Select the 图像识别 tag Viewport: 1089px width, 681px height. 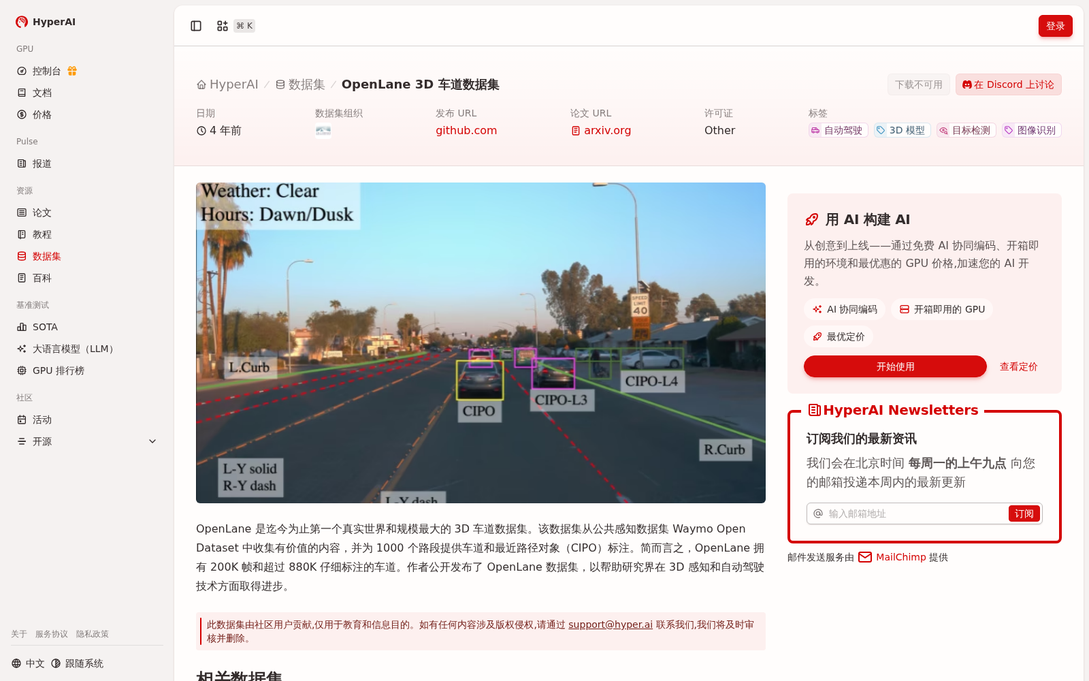tap(1031, 130)
